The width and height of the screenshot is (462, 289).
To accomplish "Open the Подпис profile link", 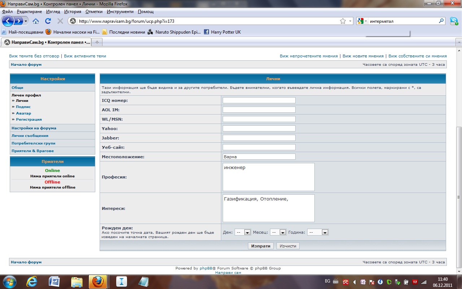I will 23,107.
